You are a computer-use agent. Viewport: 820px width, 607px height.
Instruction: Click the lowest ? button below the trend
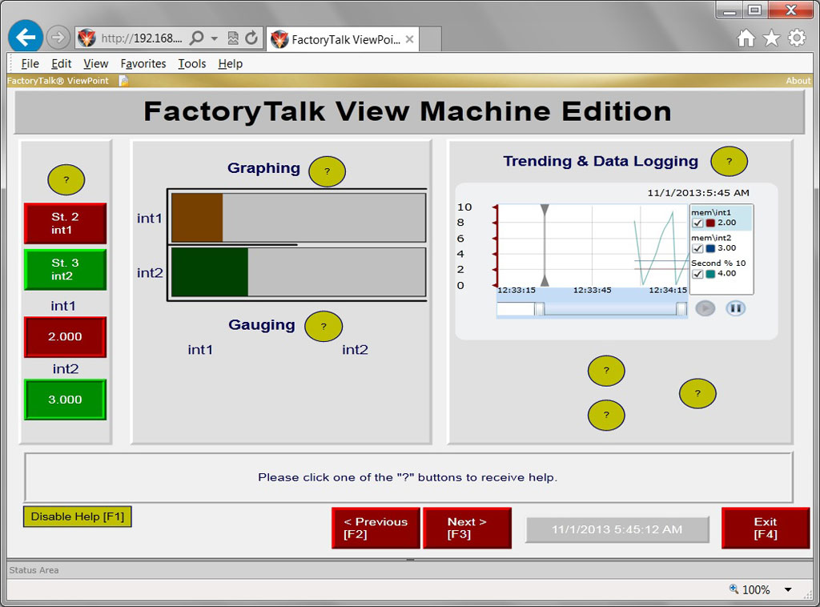[x=606, y=415]
